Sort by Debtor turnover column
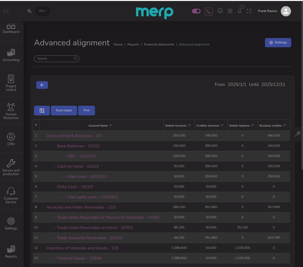303x267 pixels. [190, 126]
